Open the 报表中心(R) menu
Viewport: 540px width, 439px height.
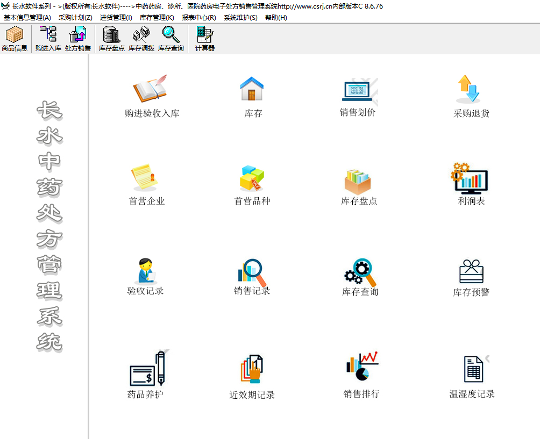(x=198, y=18)
